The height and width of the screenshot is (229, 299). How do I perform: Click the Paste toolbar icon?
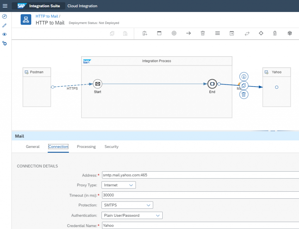[x=125, y=33]
